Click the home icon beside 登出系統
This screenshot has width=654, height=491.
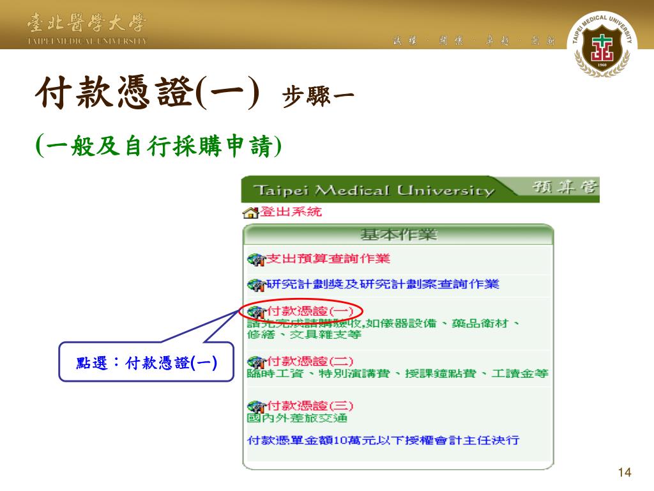[x=250, y=212]
